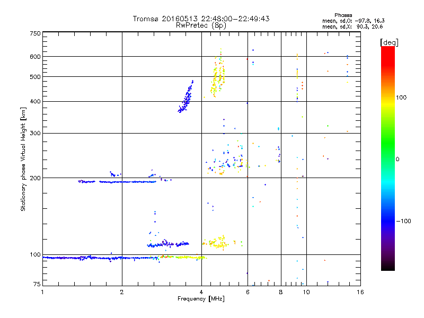Click the y-axis tick "200"
The width and height of the screenshot is (424, 318).
(35, 178)
